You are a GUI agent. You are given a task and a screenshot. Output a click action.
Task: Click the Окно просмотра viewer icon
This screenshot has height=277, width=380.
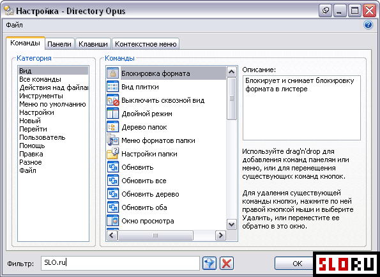tap(112, 221)
